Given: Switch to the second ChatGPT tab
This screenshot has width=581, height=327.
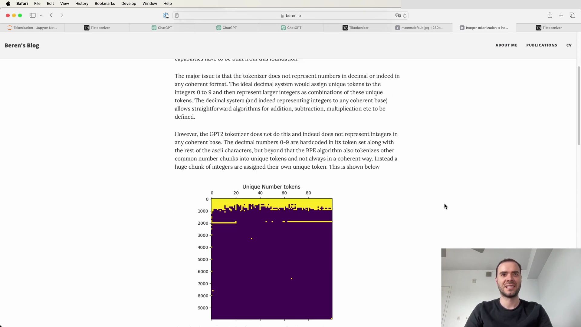Looking at the screenshot, I should (227, 28).
